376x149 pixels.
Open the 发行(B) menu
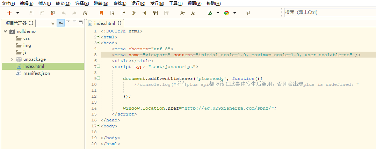157,3
